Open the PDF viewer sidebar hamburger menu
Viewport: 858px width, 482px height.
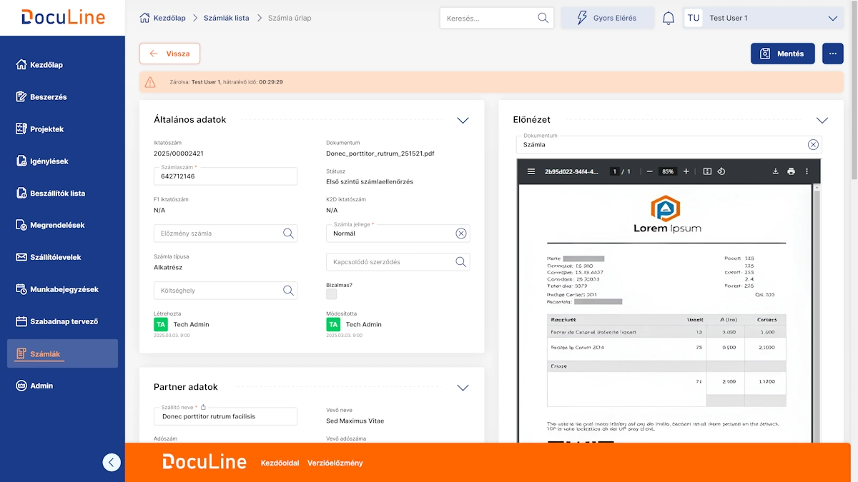[531, 171]
